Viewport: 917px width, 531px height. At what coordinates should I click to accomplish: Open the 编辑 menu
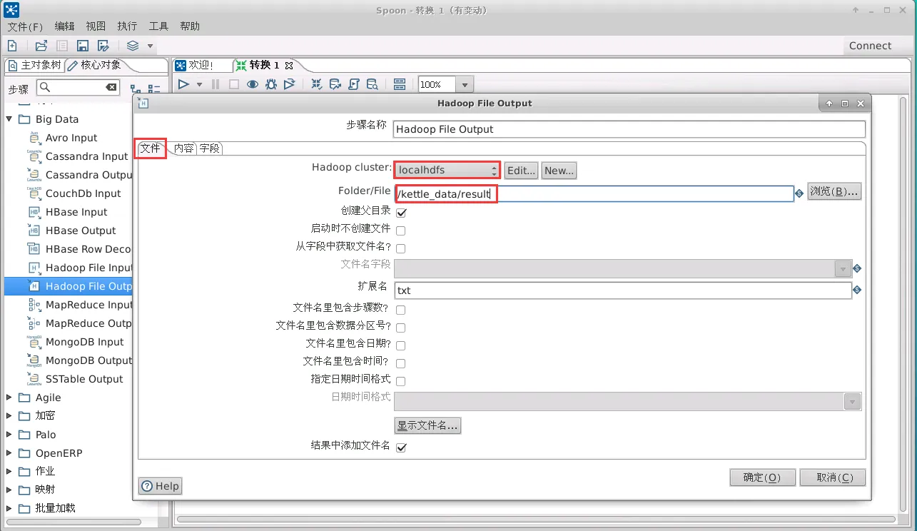pos(64,26)
